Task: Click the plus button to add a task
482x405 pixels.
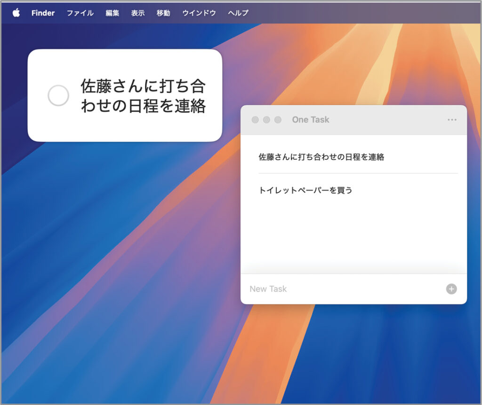Action: click(x=451, y=289)
